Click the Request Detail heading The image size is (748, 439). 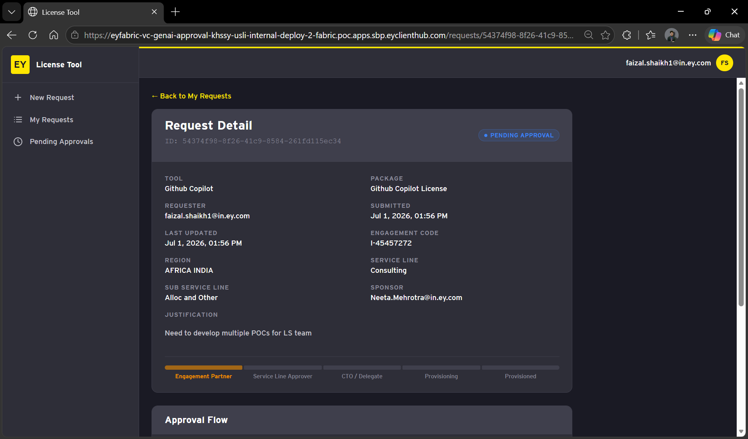pos(208,125)
